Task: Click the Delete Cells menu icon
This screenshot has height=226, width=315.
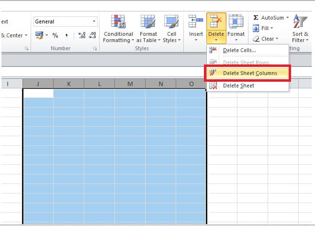Action: tap(213, 50)
